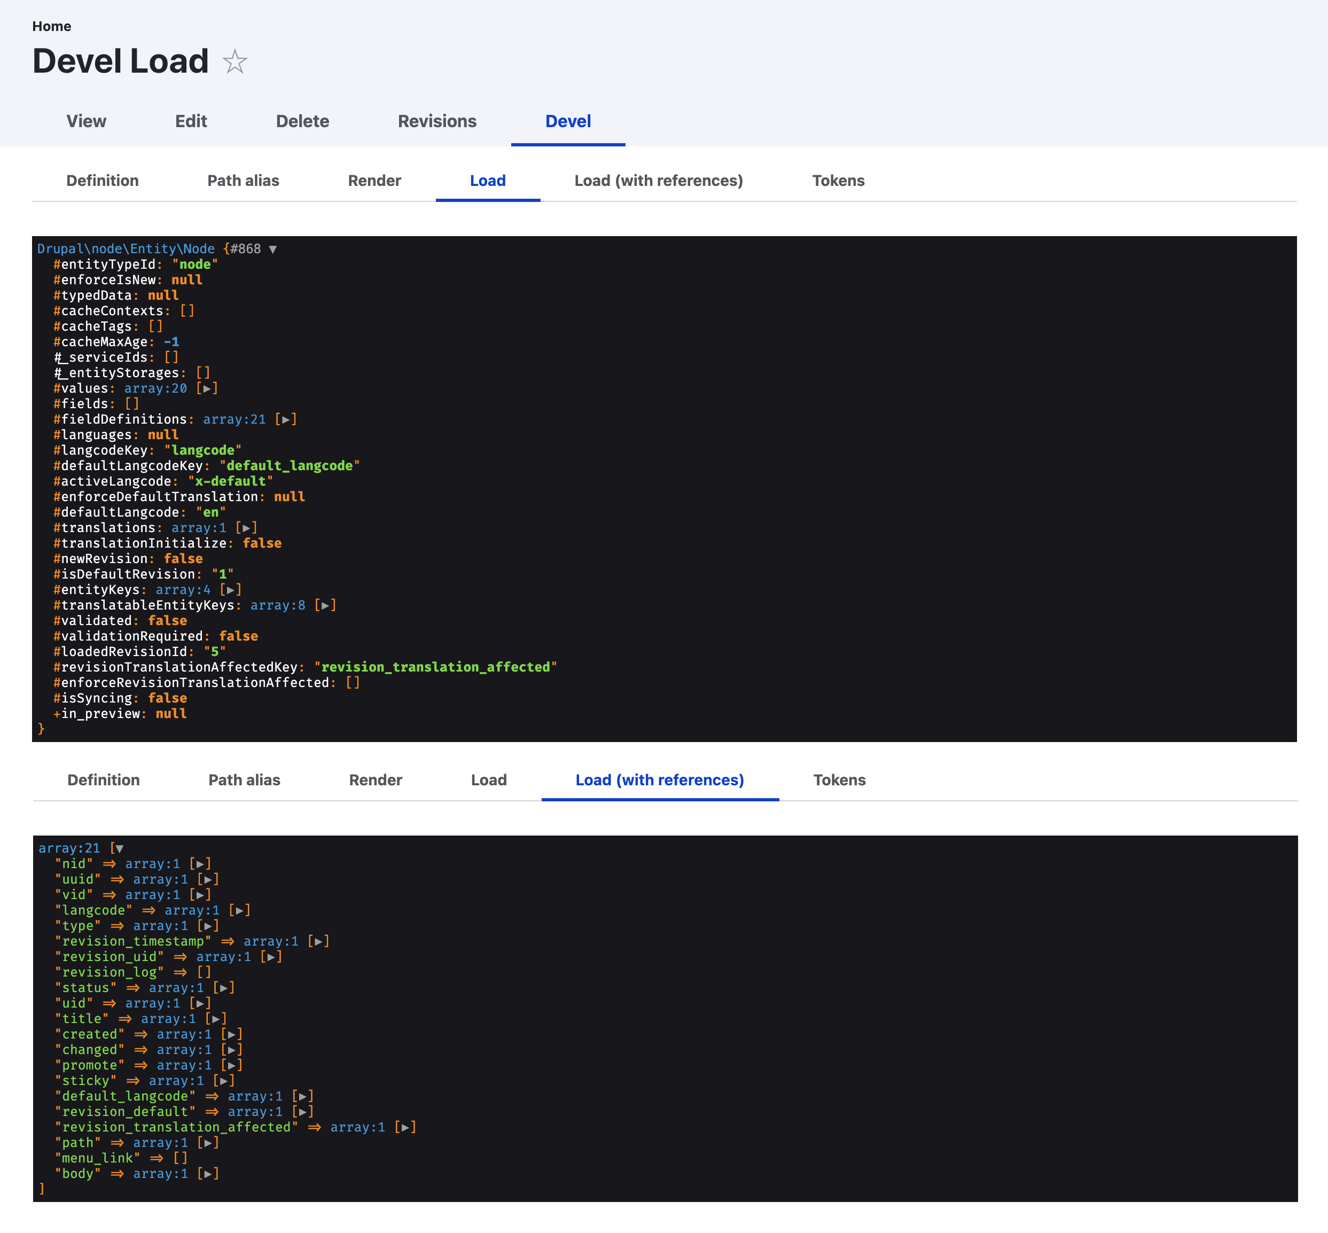Expand the #translations array:1 arrow
This screenshot has width=1328, height=1233.
(x=246, y=528)
